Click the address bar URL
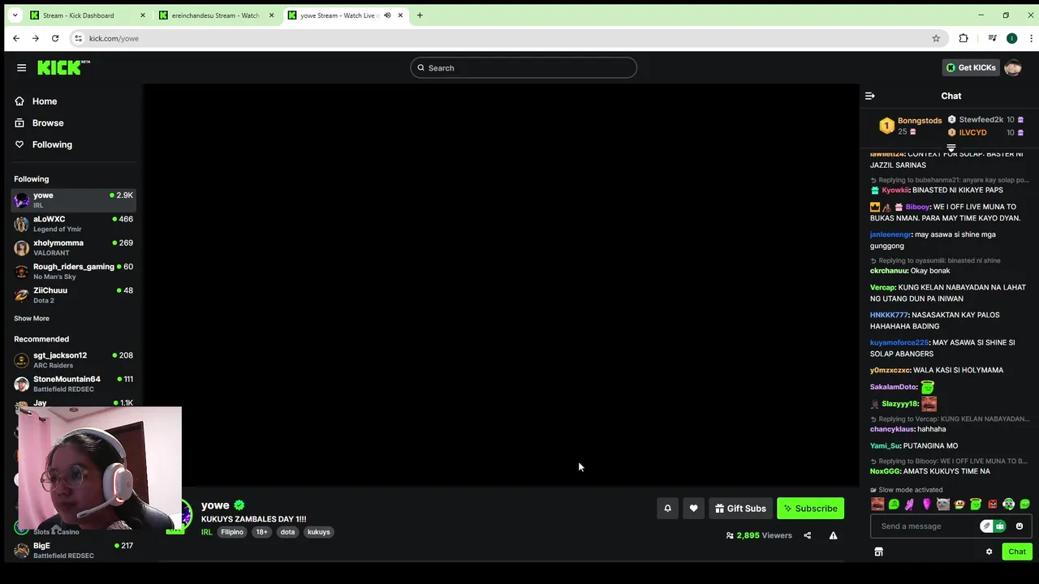The width and height of the screenshot is (1039, 584). point(114,38)
